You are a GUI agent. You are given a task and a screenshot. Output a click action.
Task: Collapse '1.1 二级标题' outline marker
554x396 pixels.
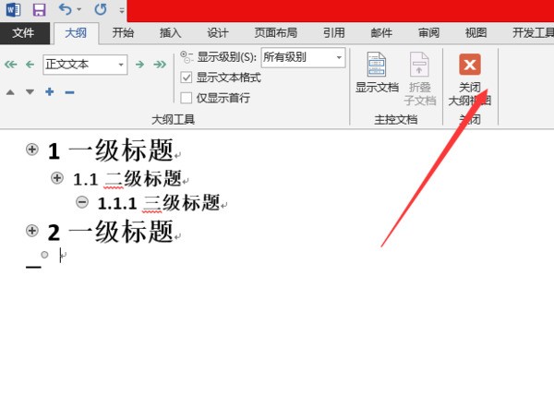57,177
